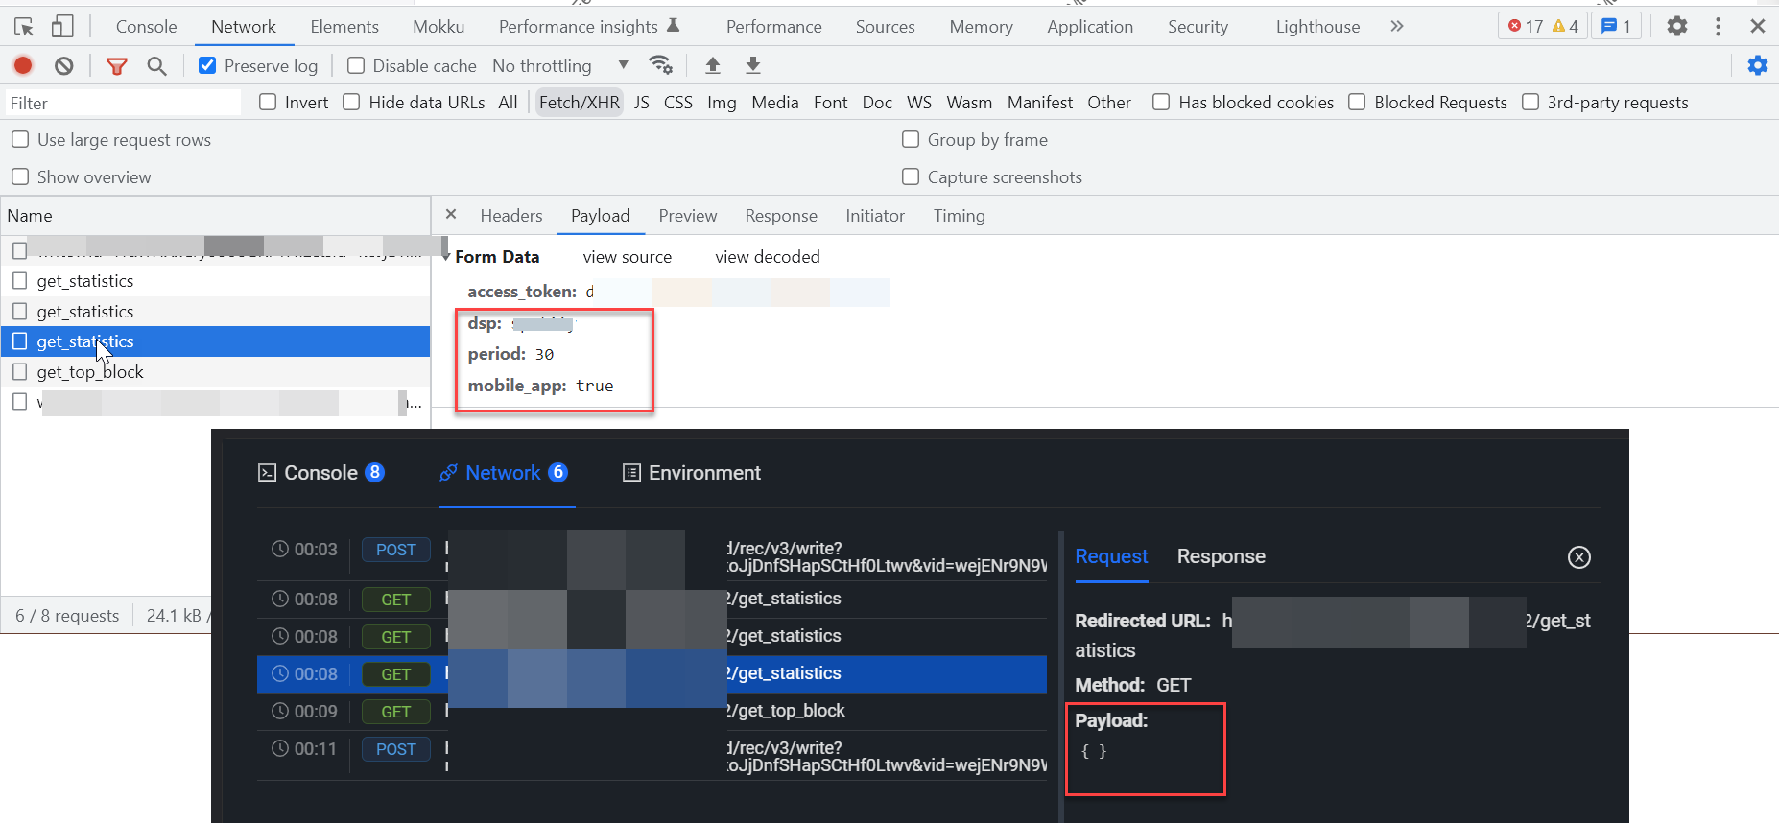Screen dimensions: 1779x823
Task: Click the issues badge showing 1
Action: pos(1616,26)
